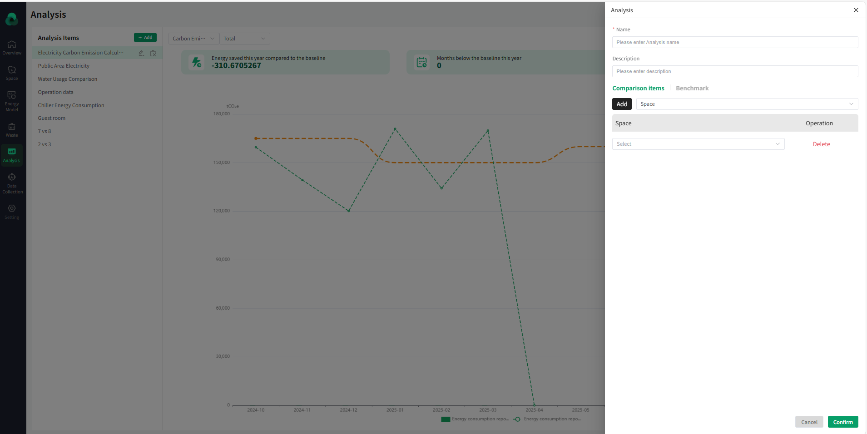867x434 pixels.
Task: Open the Overview sidebar icon
Action: click(x=12, y=47)
